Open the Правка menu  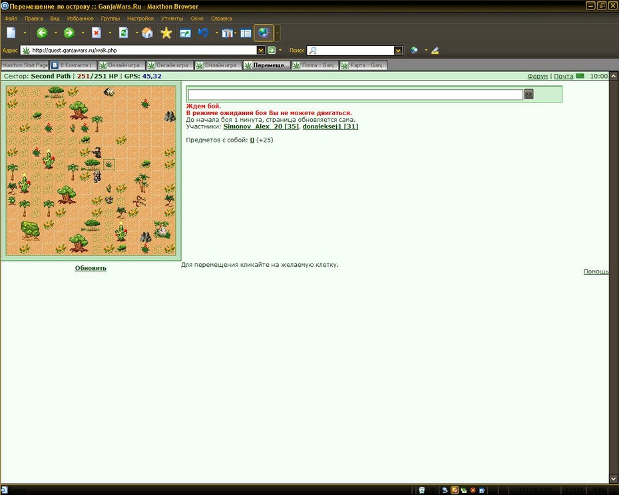tap(33, 18)
